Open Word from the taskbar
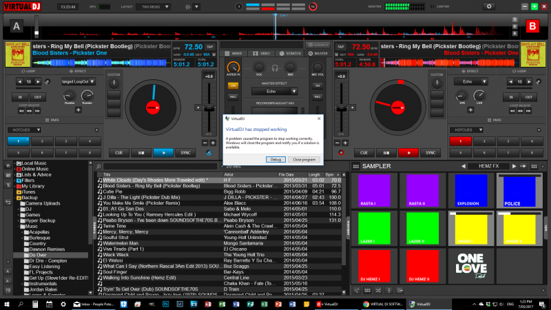 click(292, 304)
